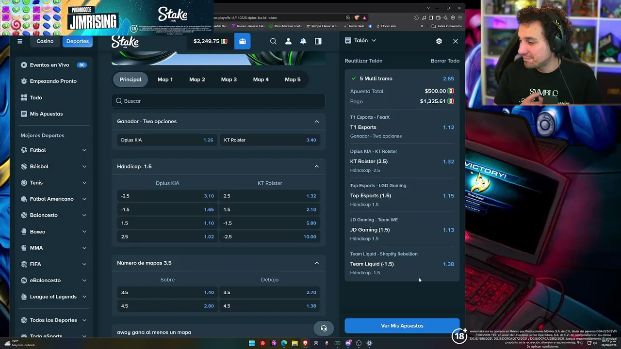
Task: Click the League of Legends icon
Action: click(x=24, y=297)
